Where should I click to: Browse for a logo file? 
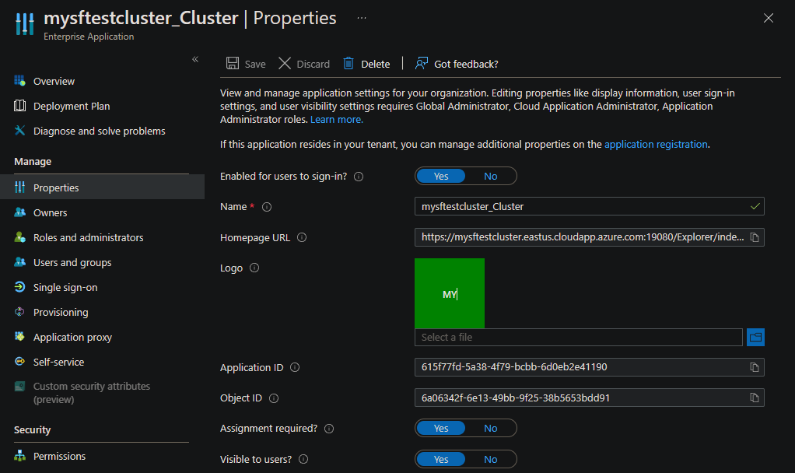point(755,337)
